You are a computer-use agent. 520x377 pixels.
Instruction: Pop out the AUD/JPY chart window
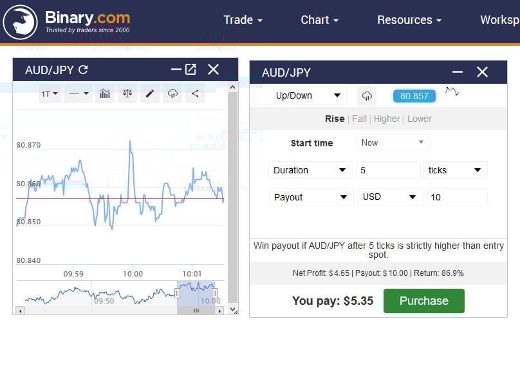coord(190,70)
